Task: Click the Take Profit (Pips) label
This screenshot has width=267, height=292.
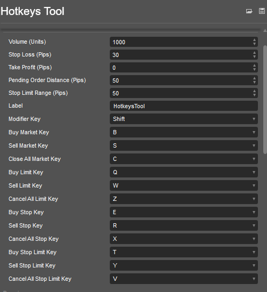Action: click(x=30, y=67)
